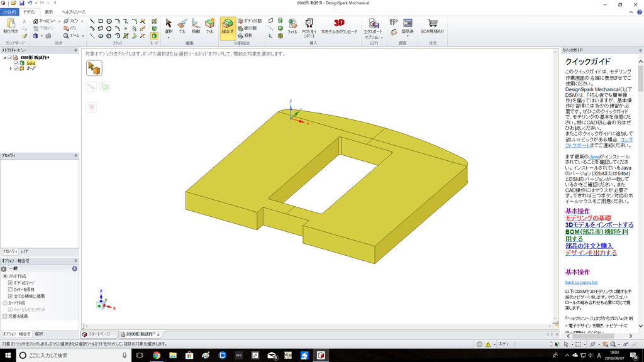The width and height of the screenshot is (644, 362).
Task: Switch to the ヘルプ/リソース ribbon tab
Action: pyautogui.click(x=74, y=12)
